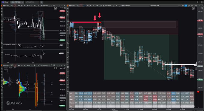Select H1 timeframe in main chart

[x=88, y=6]
